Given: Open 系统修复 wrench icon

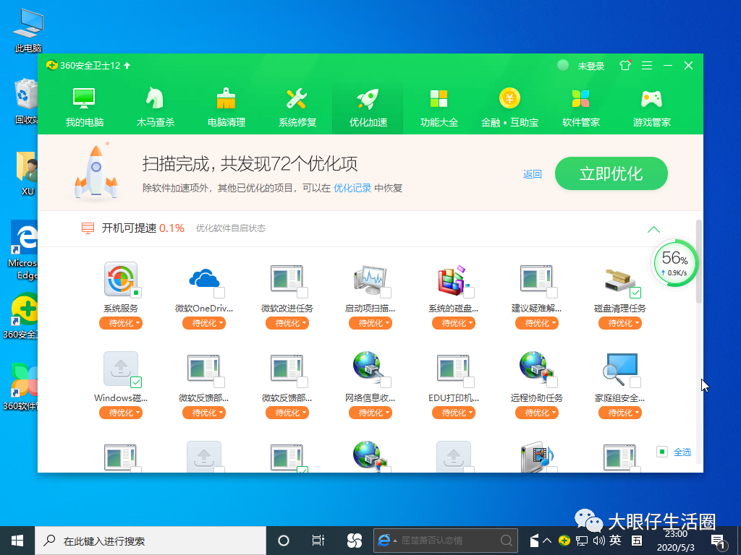Looking at the screenshot, I should (x=297, y=108).
